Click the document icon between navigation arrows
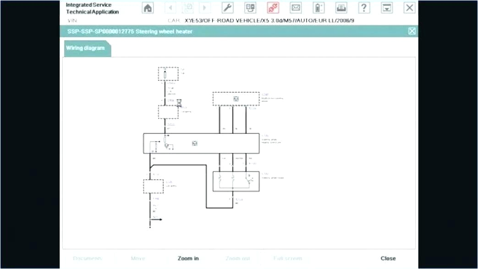Screen dimensions: 478x269 coord(188,8)
